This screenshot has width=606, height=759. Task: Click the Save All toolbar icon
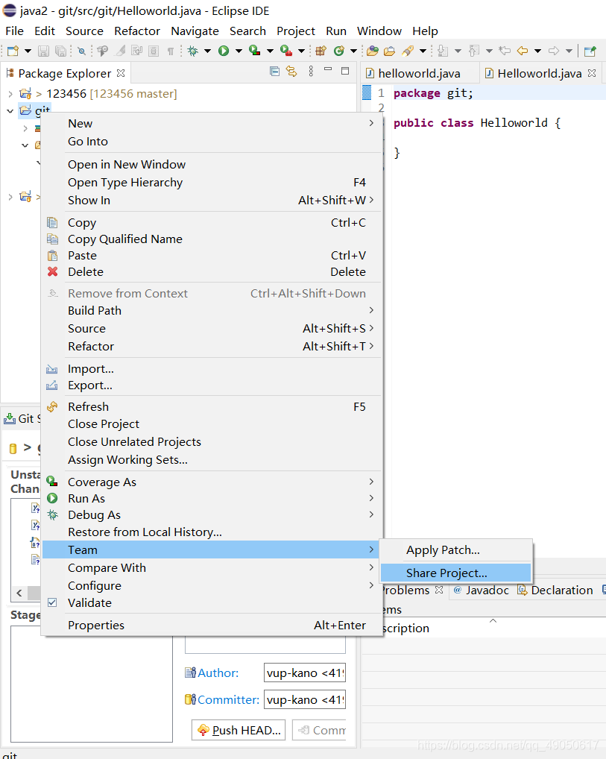[61, 51]
